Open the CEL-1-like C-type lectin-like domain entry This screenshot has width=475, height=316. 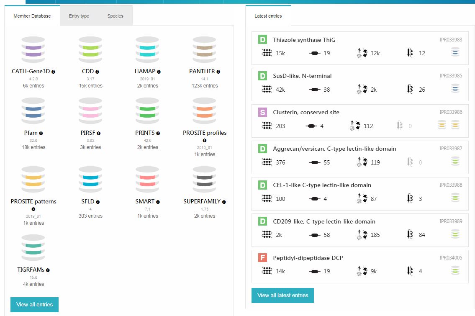[x=322, y=185]
